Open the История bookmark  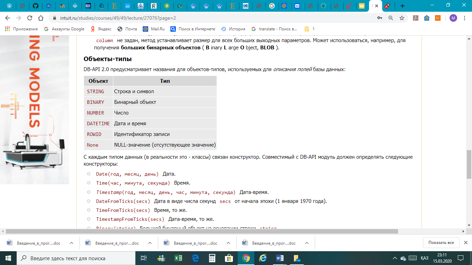pos(233,29)
